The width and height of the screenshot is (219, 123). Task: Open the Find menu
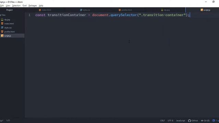point(24,5)
